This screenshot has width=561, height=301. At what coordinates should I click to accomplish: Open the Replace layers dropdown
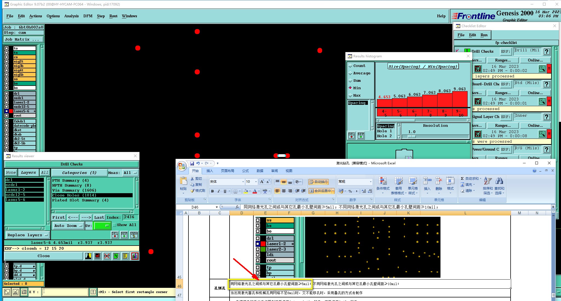point(27,235)
